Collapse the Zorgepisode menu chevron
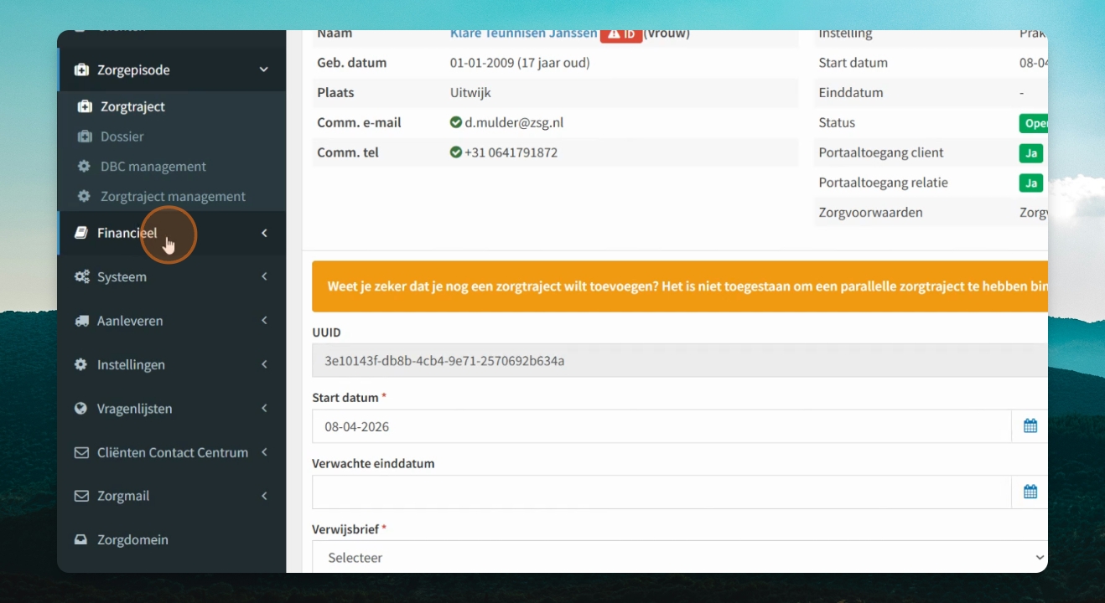Image resolution: width=1105 pixels, height=603 pixels. pyautogui.click(x=264, y=70)
